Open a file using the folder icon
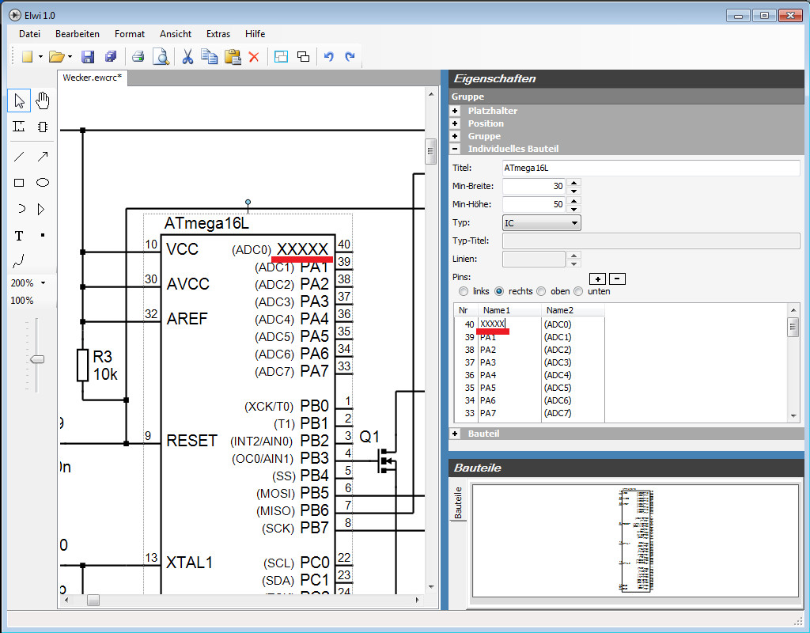This screenshot has height=633, width=810. tap(56, 57)
